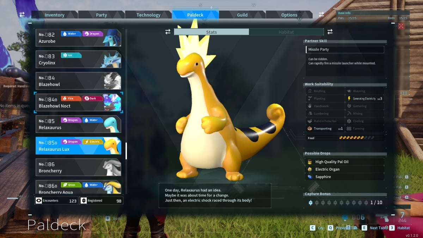Click the High Quality Pal Oil drop icon

309,161
